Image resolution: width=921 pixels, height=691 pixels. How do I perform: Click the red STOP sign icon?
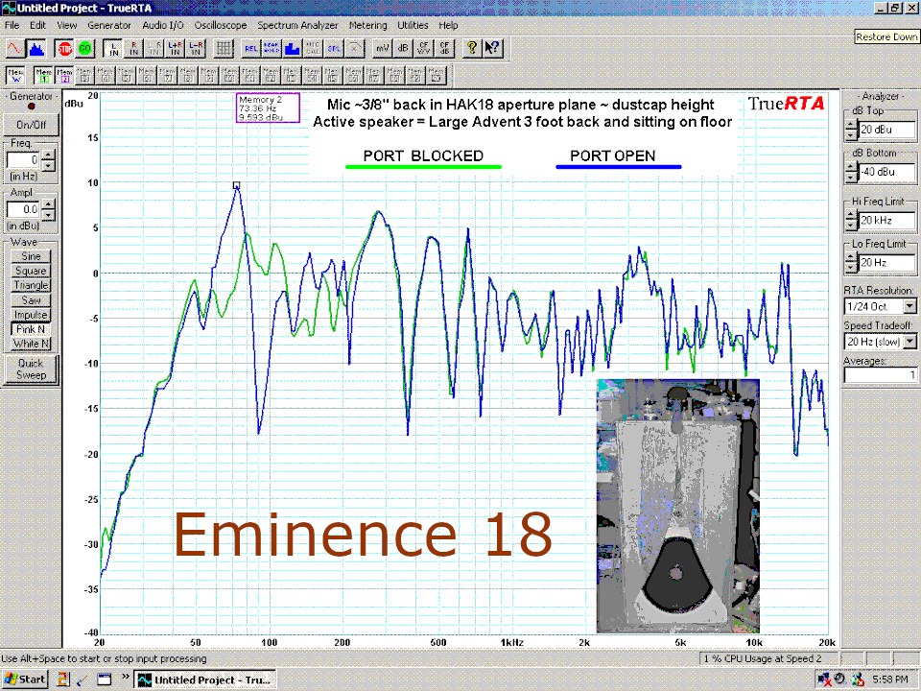click(x=64, y=48)
